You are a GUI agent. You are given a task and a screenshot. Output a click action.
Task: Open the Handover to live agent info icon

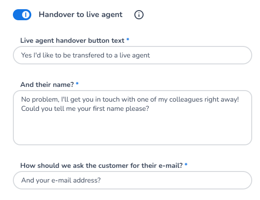[139, 15]
